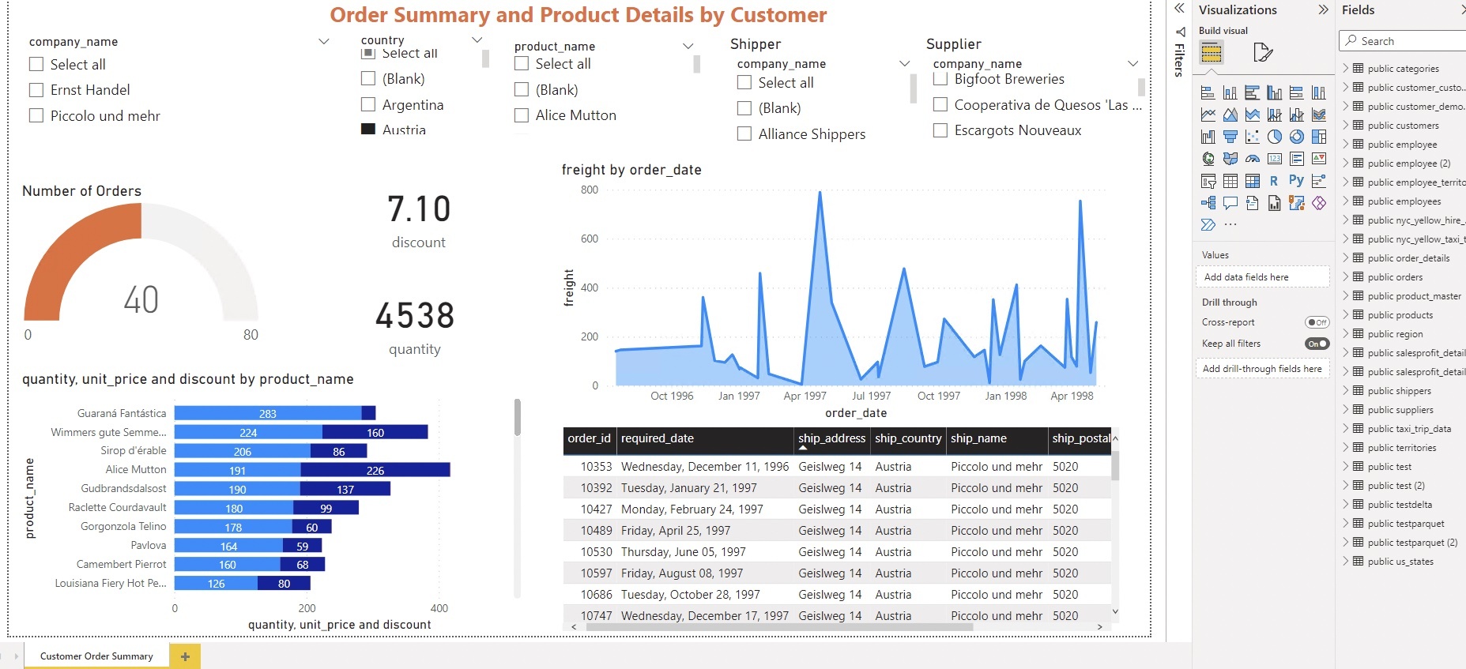Sort table by order_id column header
The image size is (1466, 669).
(590, 438)
